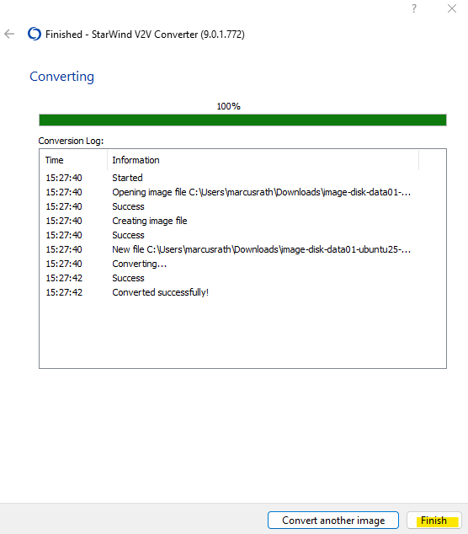Click the green 100% progress bar

242,120
